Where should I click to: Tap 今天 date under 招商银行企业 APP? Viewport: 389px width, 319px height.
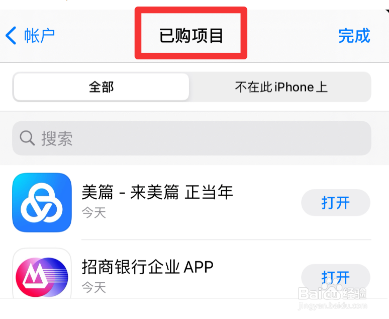pyautogui.click(x=94, y=287)
